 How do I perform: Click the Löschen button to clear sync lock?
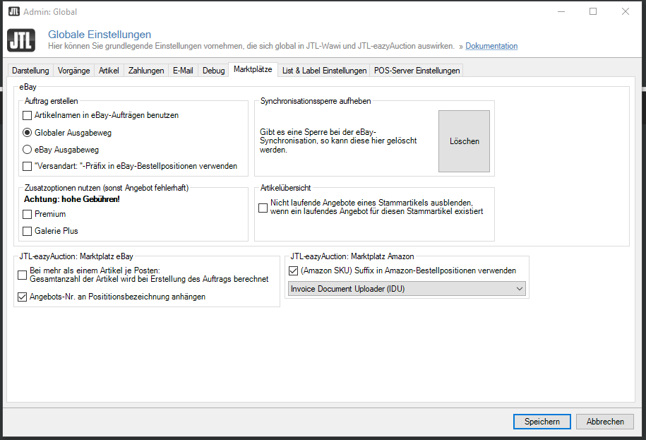464,141
